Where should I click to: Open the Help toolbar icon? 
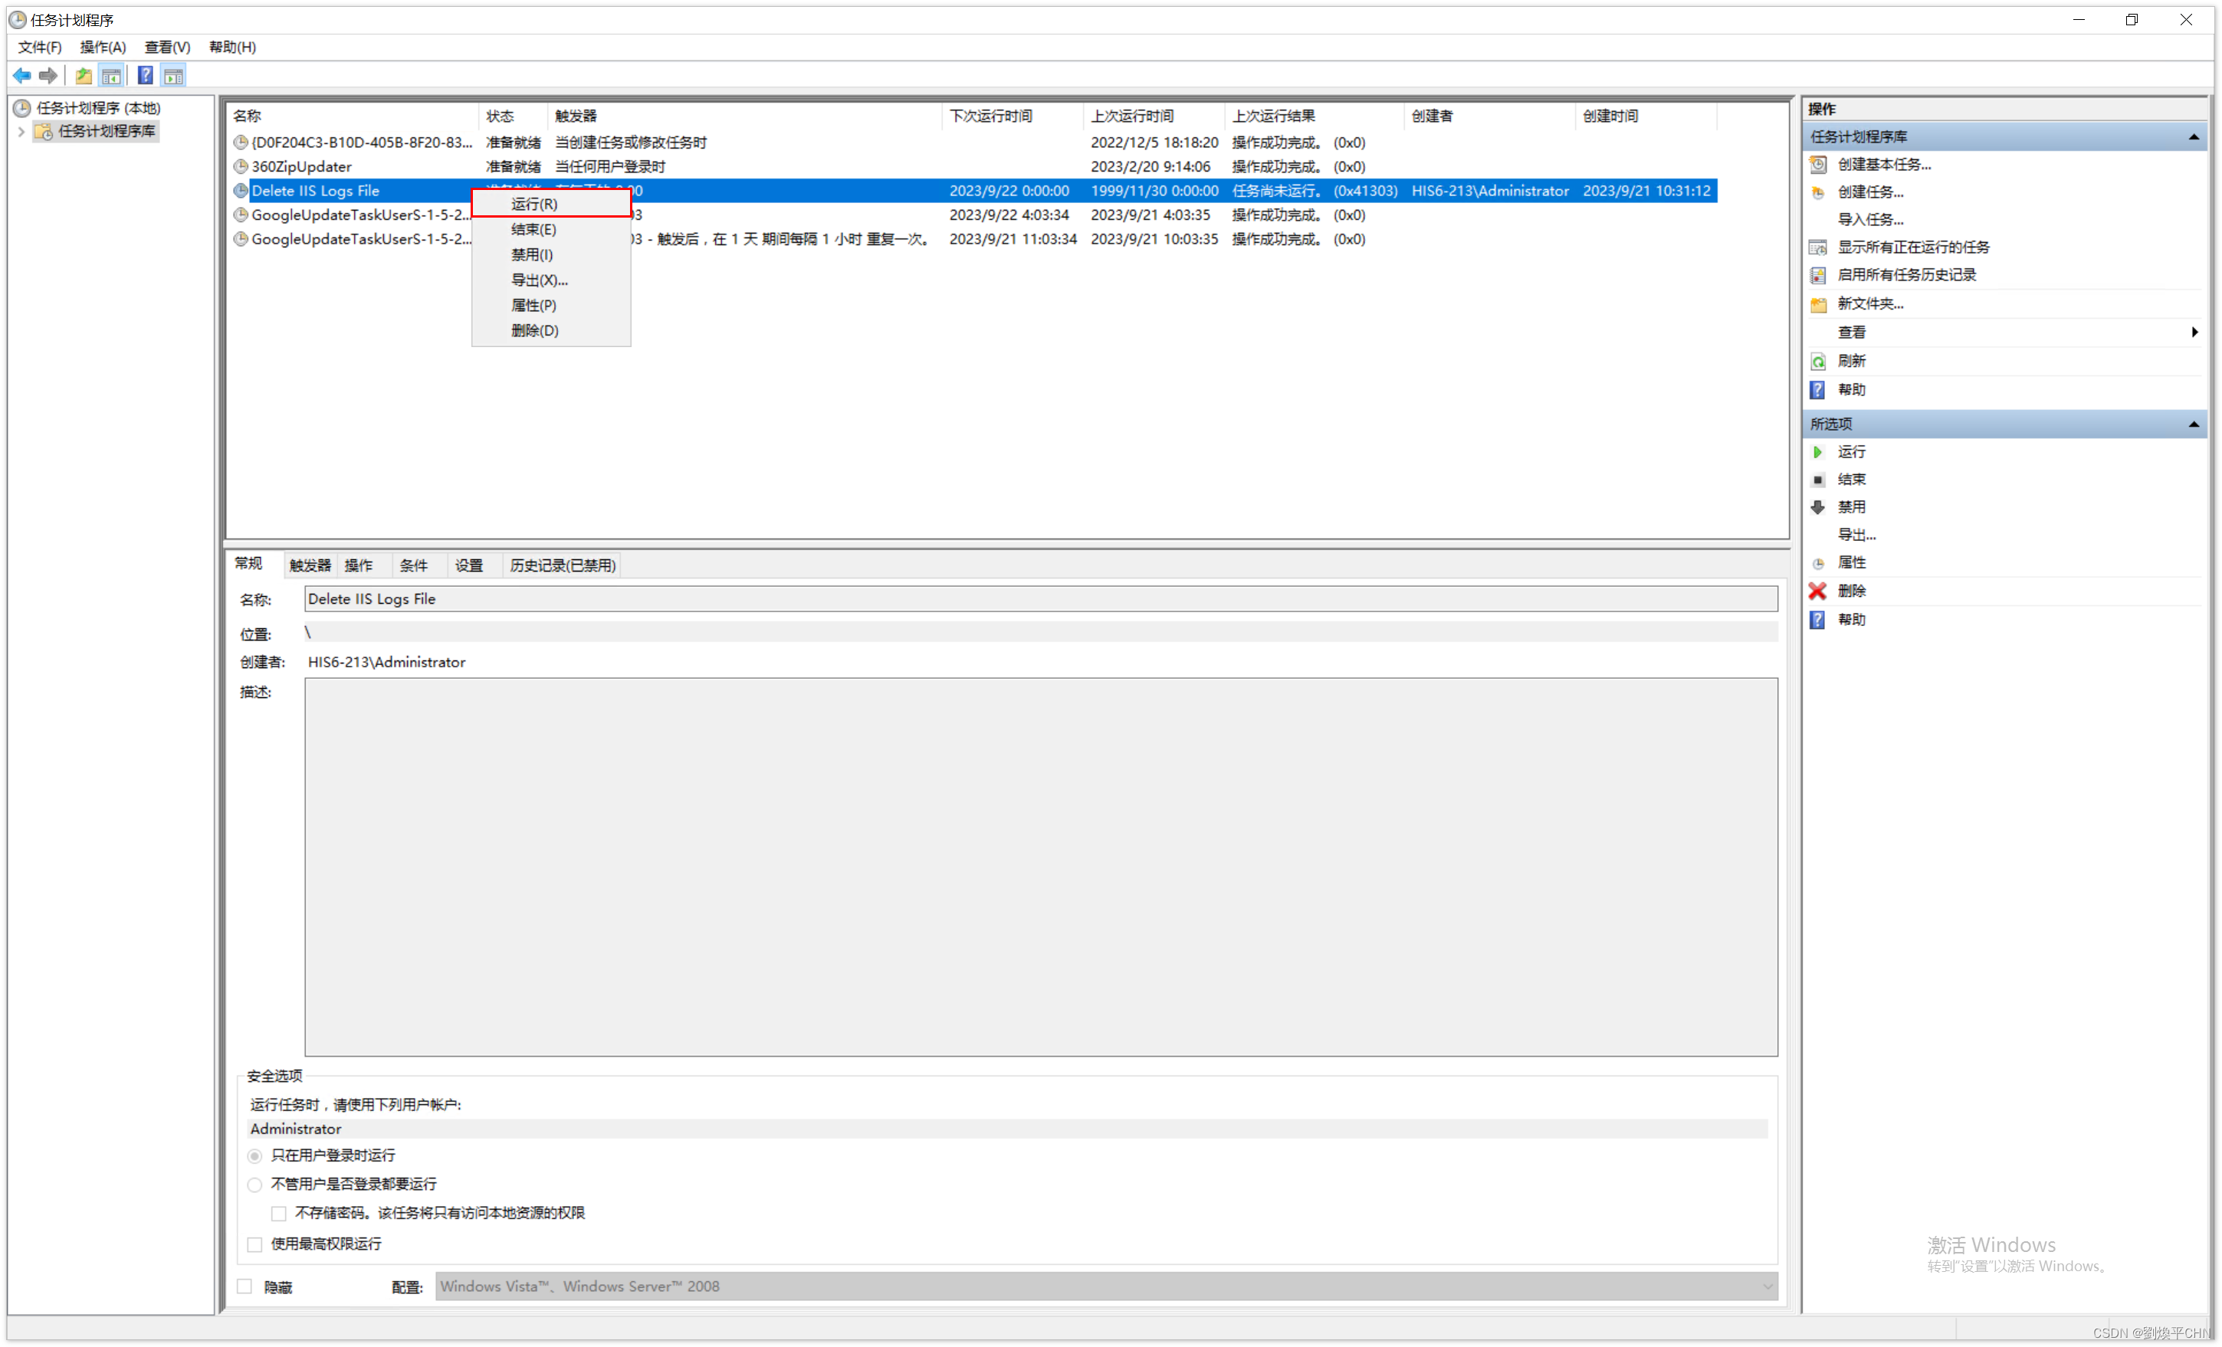tap(145, 76)
